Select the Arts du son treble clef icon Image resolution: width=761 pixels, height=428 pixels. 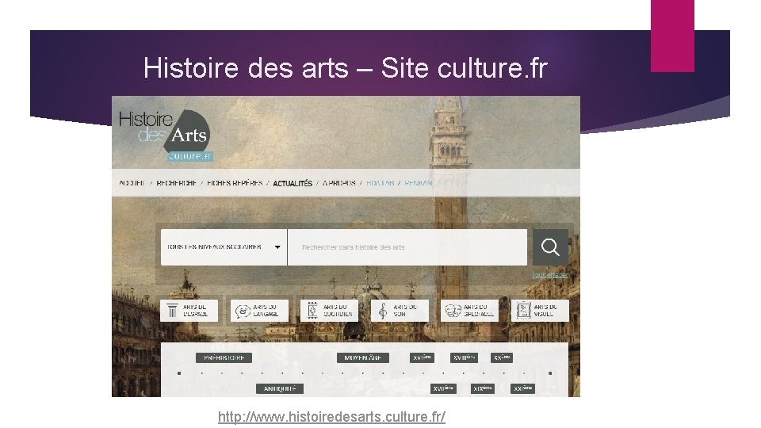tap(383, 311)
